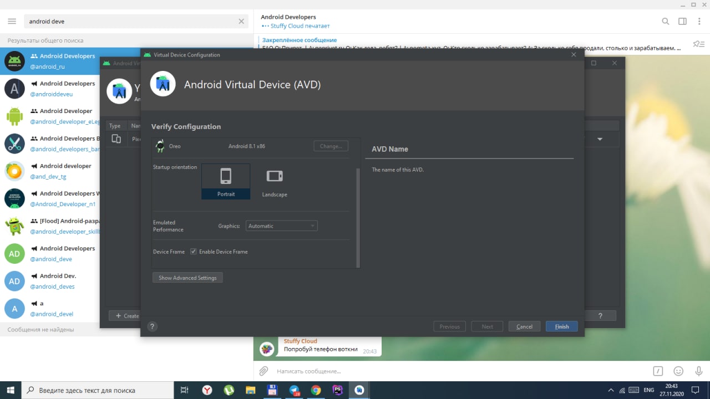The height and width of the screenshot is (399, 710).
Task: Select Portrait startup orientation
Action: (x=226, y=181)
